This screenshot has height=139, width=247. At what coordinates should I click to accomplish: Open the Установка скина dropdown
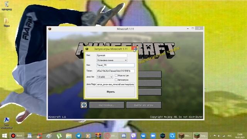coord(112,60)
